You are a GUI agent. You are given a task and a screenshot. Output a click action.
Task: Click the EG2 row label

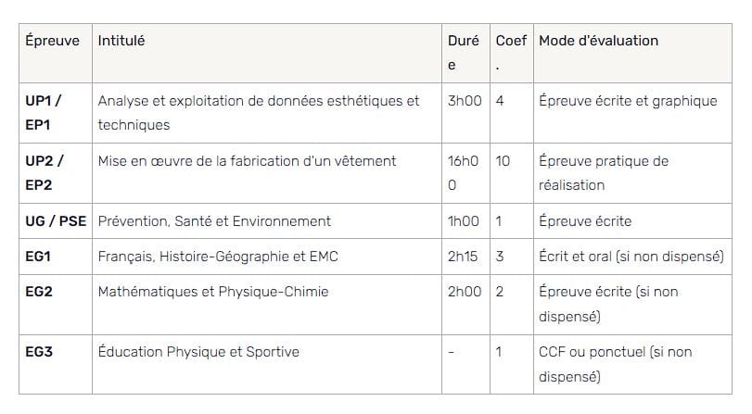39,292
